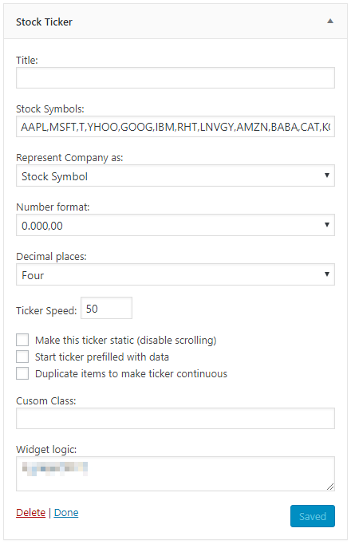351x544 pixels.
Task: Click the Number format dropdown arrow
Action: click(327, 225)
